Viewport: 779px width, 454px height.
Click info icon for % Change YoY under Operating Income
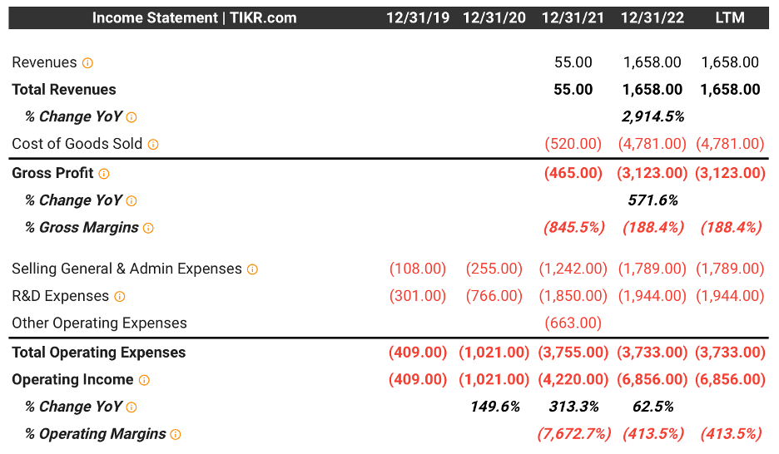131,407
